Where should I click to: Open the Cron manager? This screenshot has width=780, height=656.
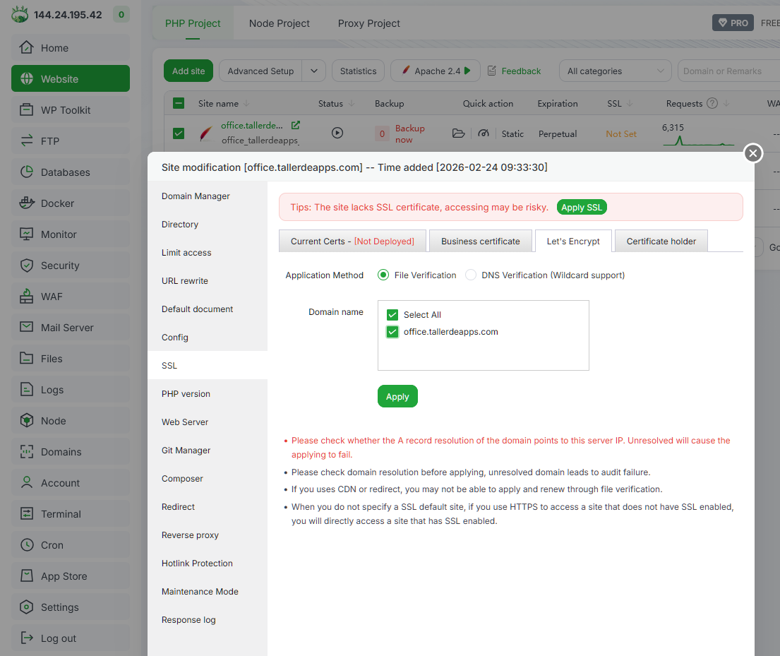[x=70, y=544]
